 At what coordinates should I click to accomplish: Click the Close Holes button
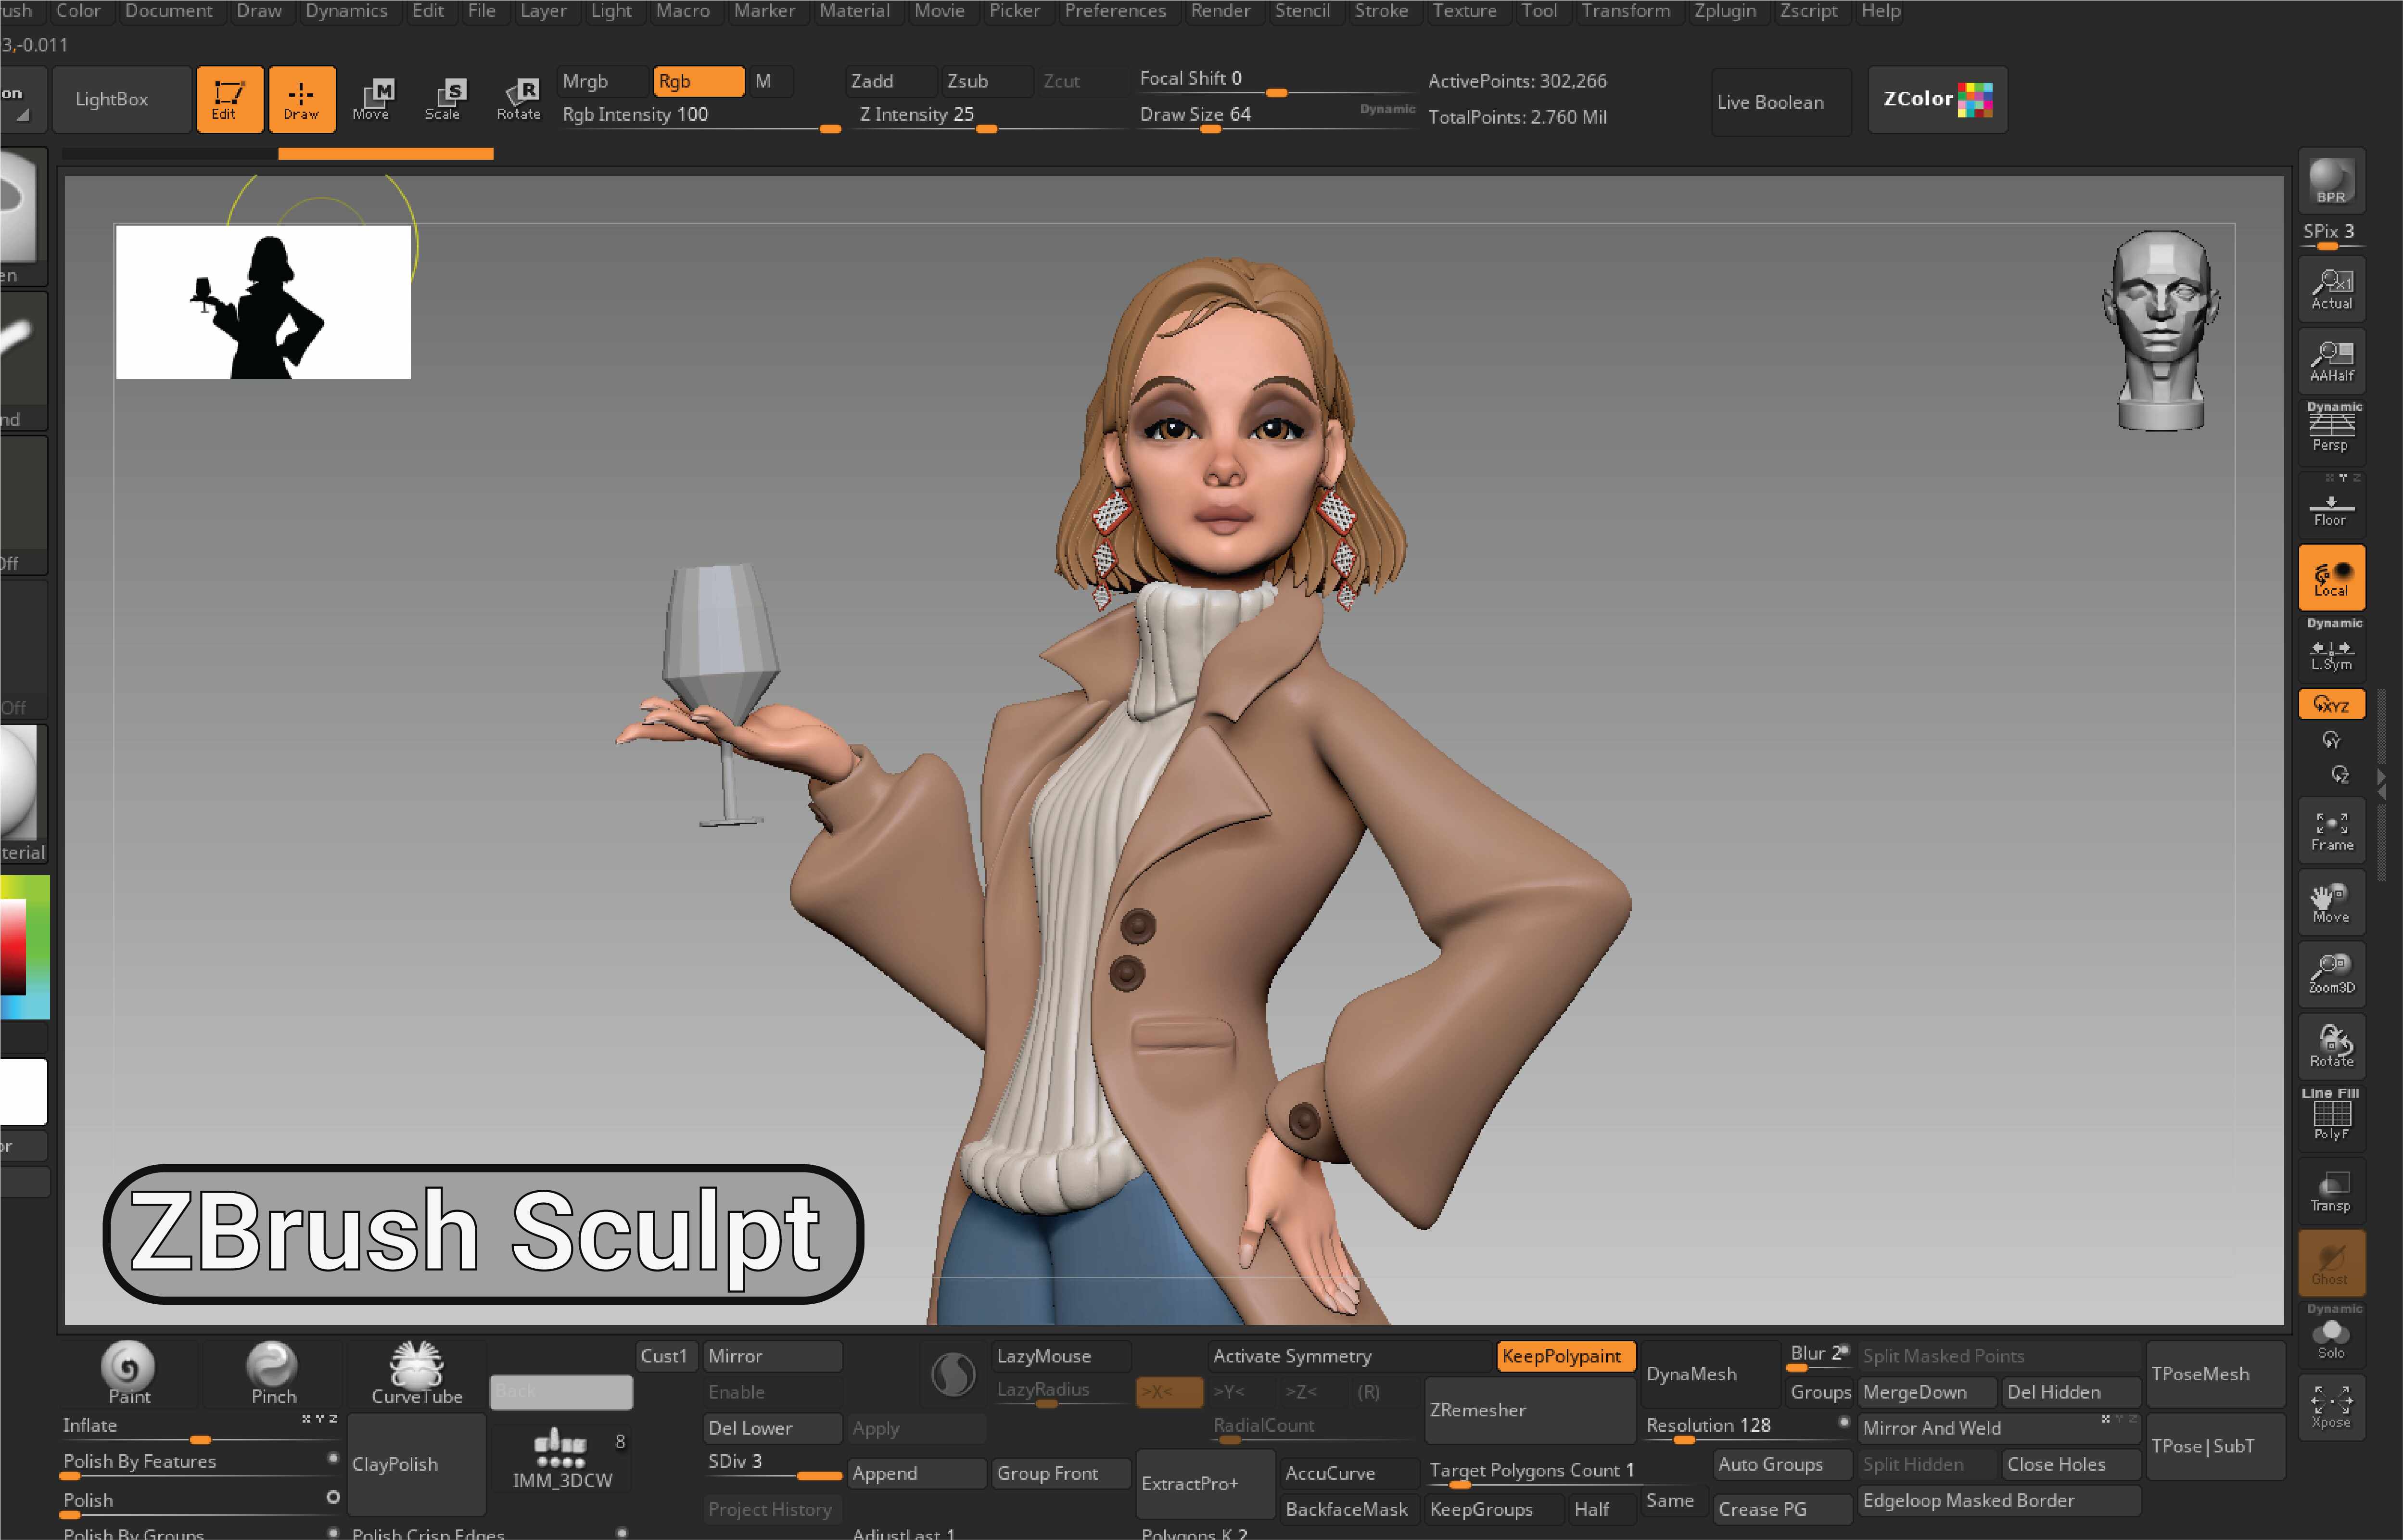[2071, 1464]
